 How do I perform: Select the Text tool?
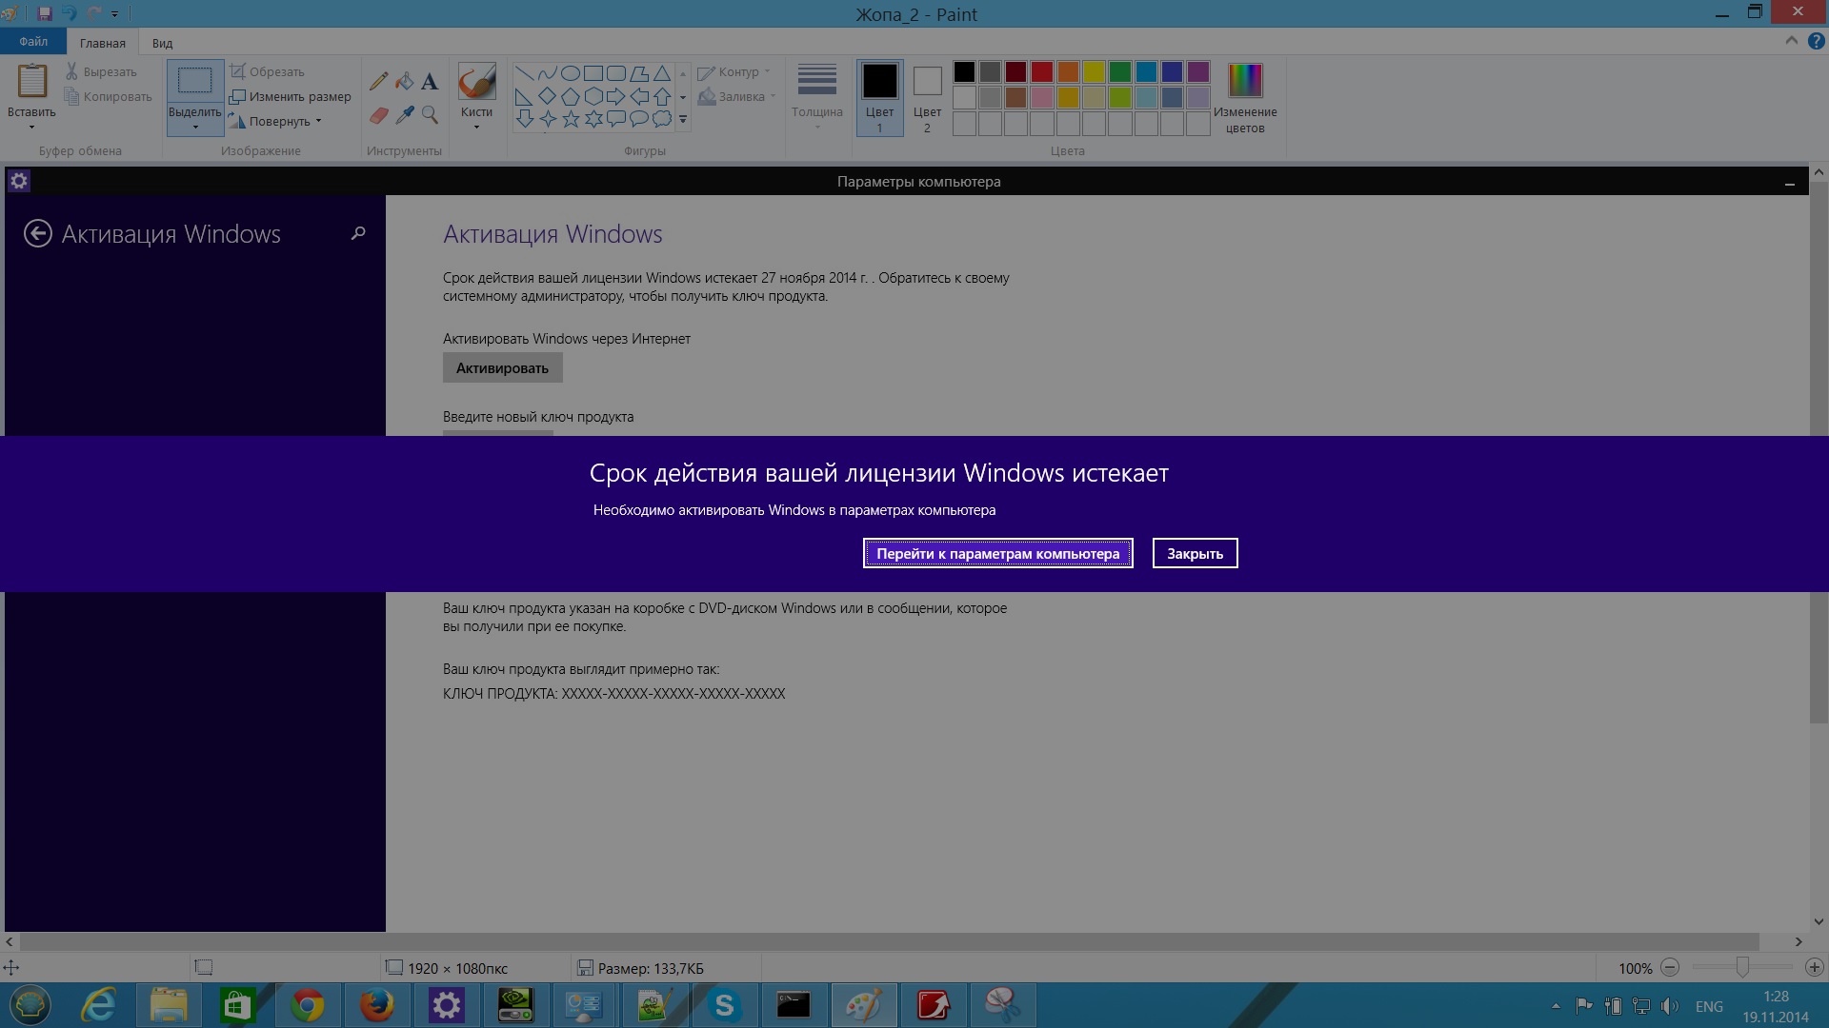point(430,82)
